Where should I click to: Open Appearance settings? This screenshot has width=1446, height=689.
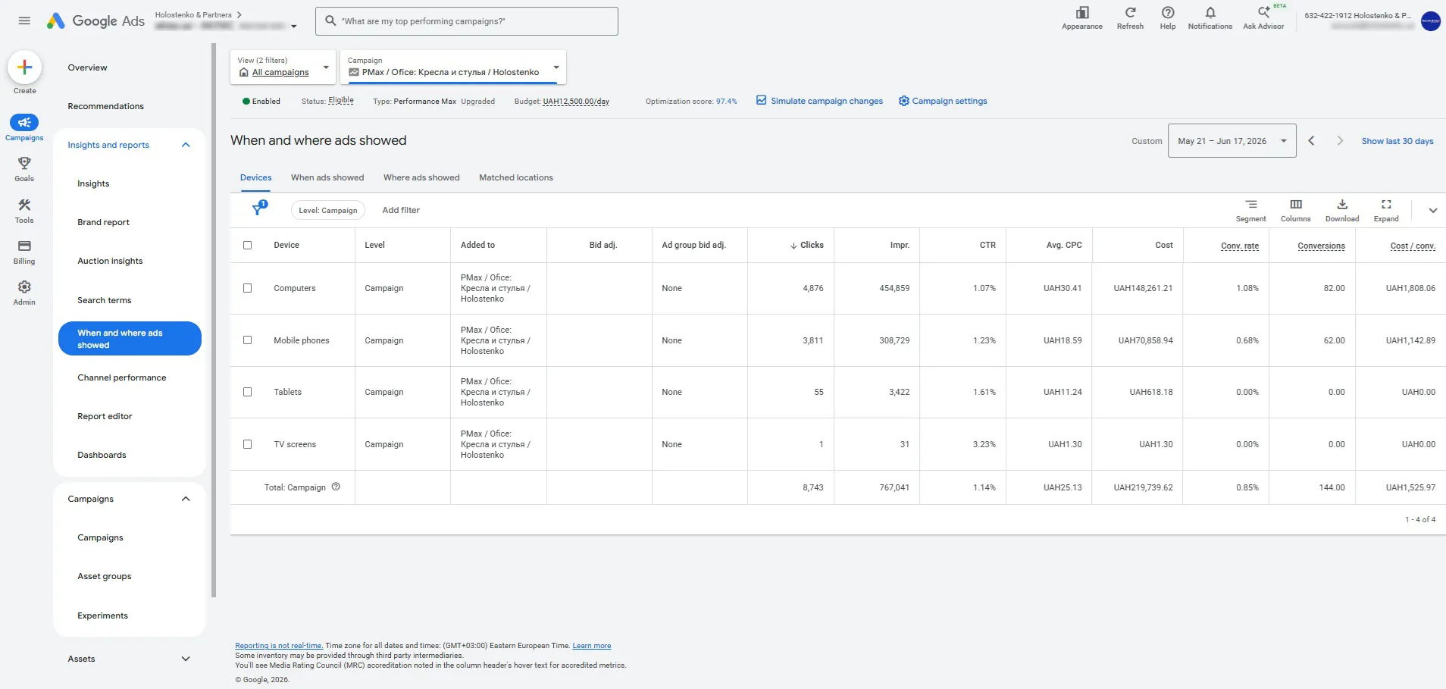1082,18
